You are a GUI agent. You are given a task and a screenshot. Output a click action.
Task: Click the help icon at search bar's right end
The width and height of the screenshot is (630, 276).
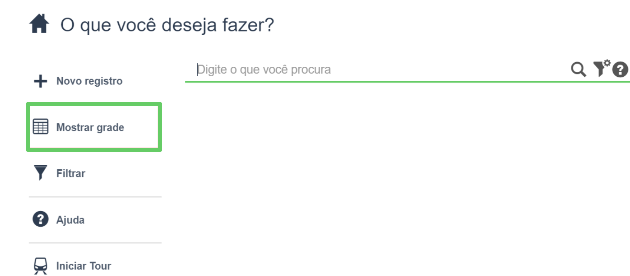(620, 69)
